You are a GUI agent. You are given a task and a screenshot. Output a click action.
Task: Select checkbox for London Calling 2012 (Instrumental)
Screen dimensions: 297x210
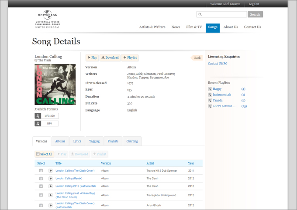41,186
